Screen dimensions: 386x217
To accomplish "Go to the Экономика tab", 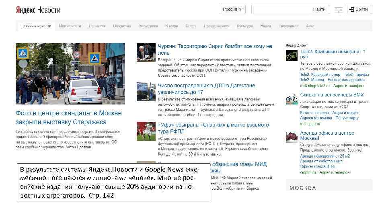I will [x=148, y=26].
